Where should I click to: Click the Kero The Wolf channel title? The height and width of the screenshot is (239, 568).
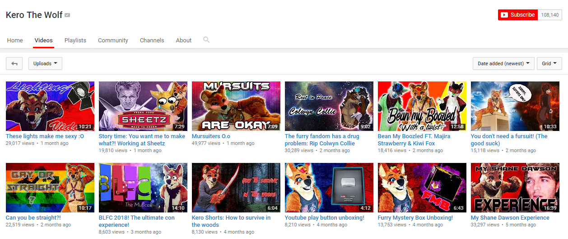click(x=34, y=15)
